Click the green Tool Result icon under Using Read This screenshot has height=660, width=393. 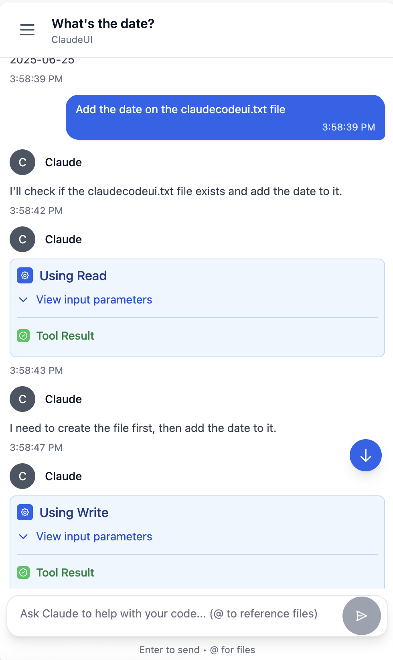point(23,336)
